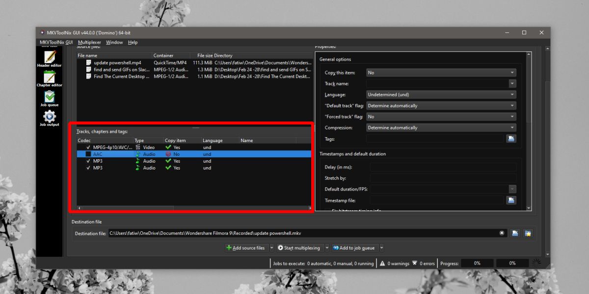Screen dimensions: 589x294
Task: Open the Forced track flag dropdown
Action: coord(441,117)
